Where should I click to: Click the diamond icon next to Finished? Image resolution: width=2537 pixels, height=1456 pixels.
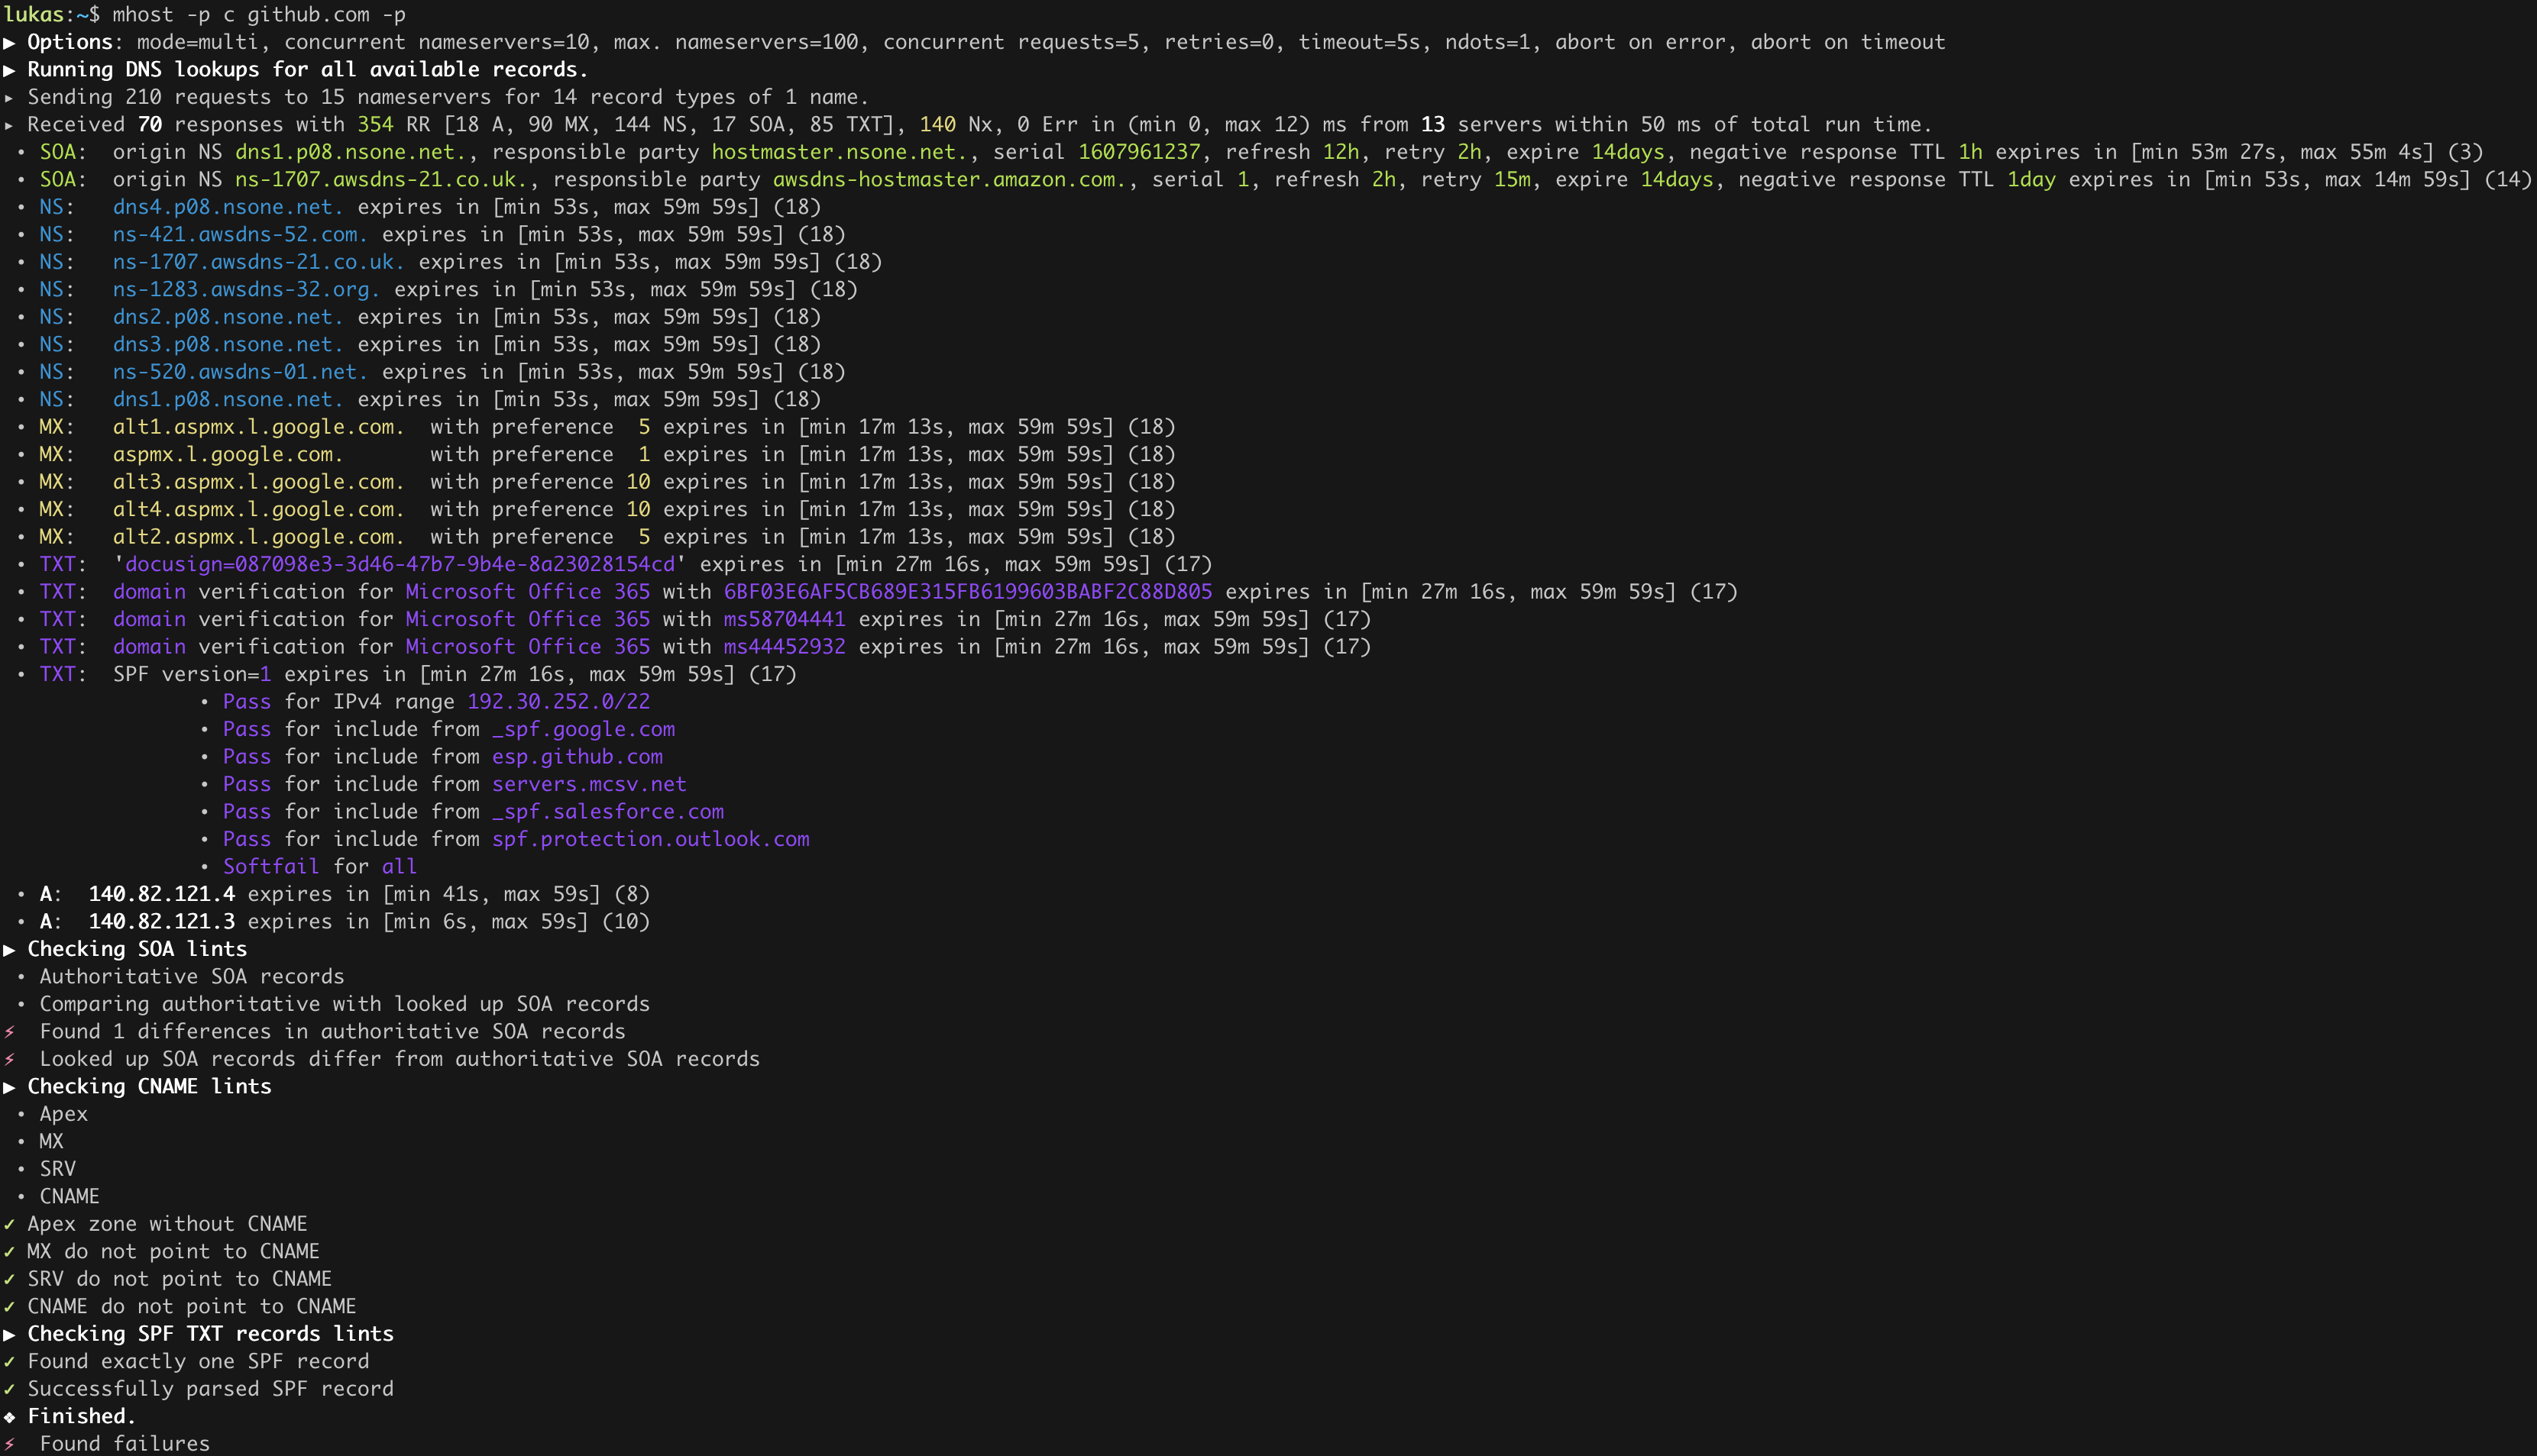coord(10,1416)
